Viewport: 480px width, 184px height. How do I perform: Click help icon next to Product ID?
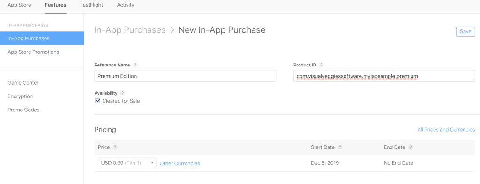tap(322, 65)
